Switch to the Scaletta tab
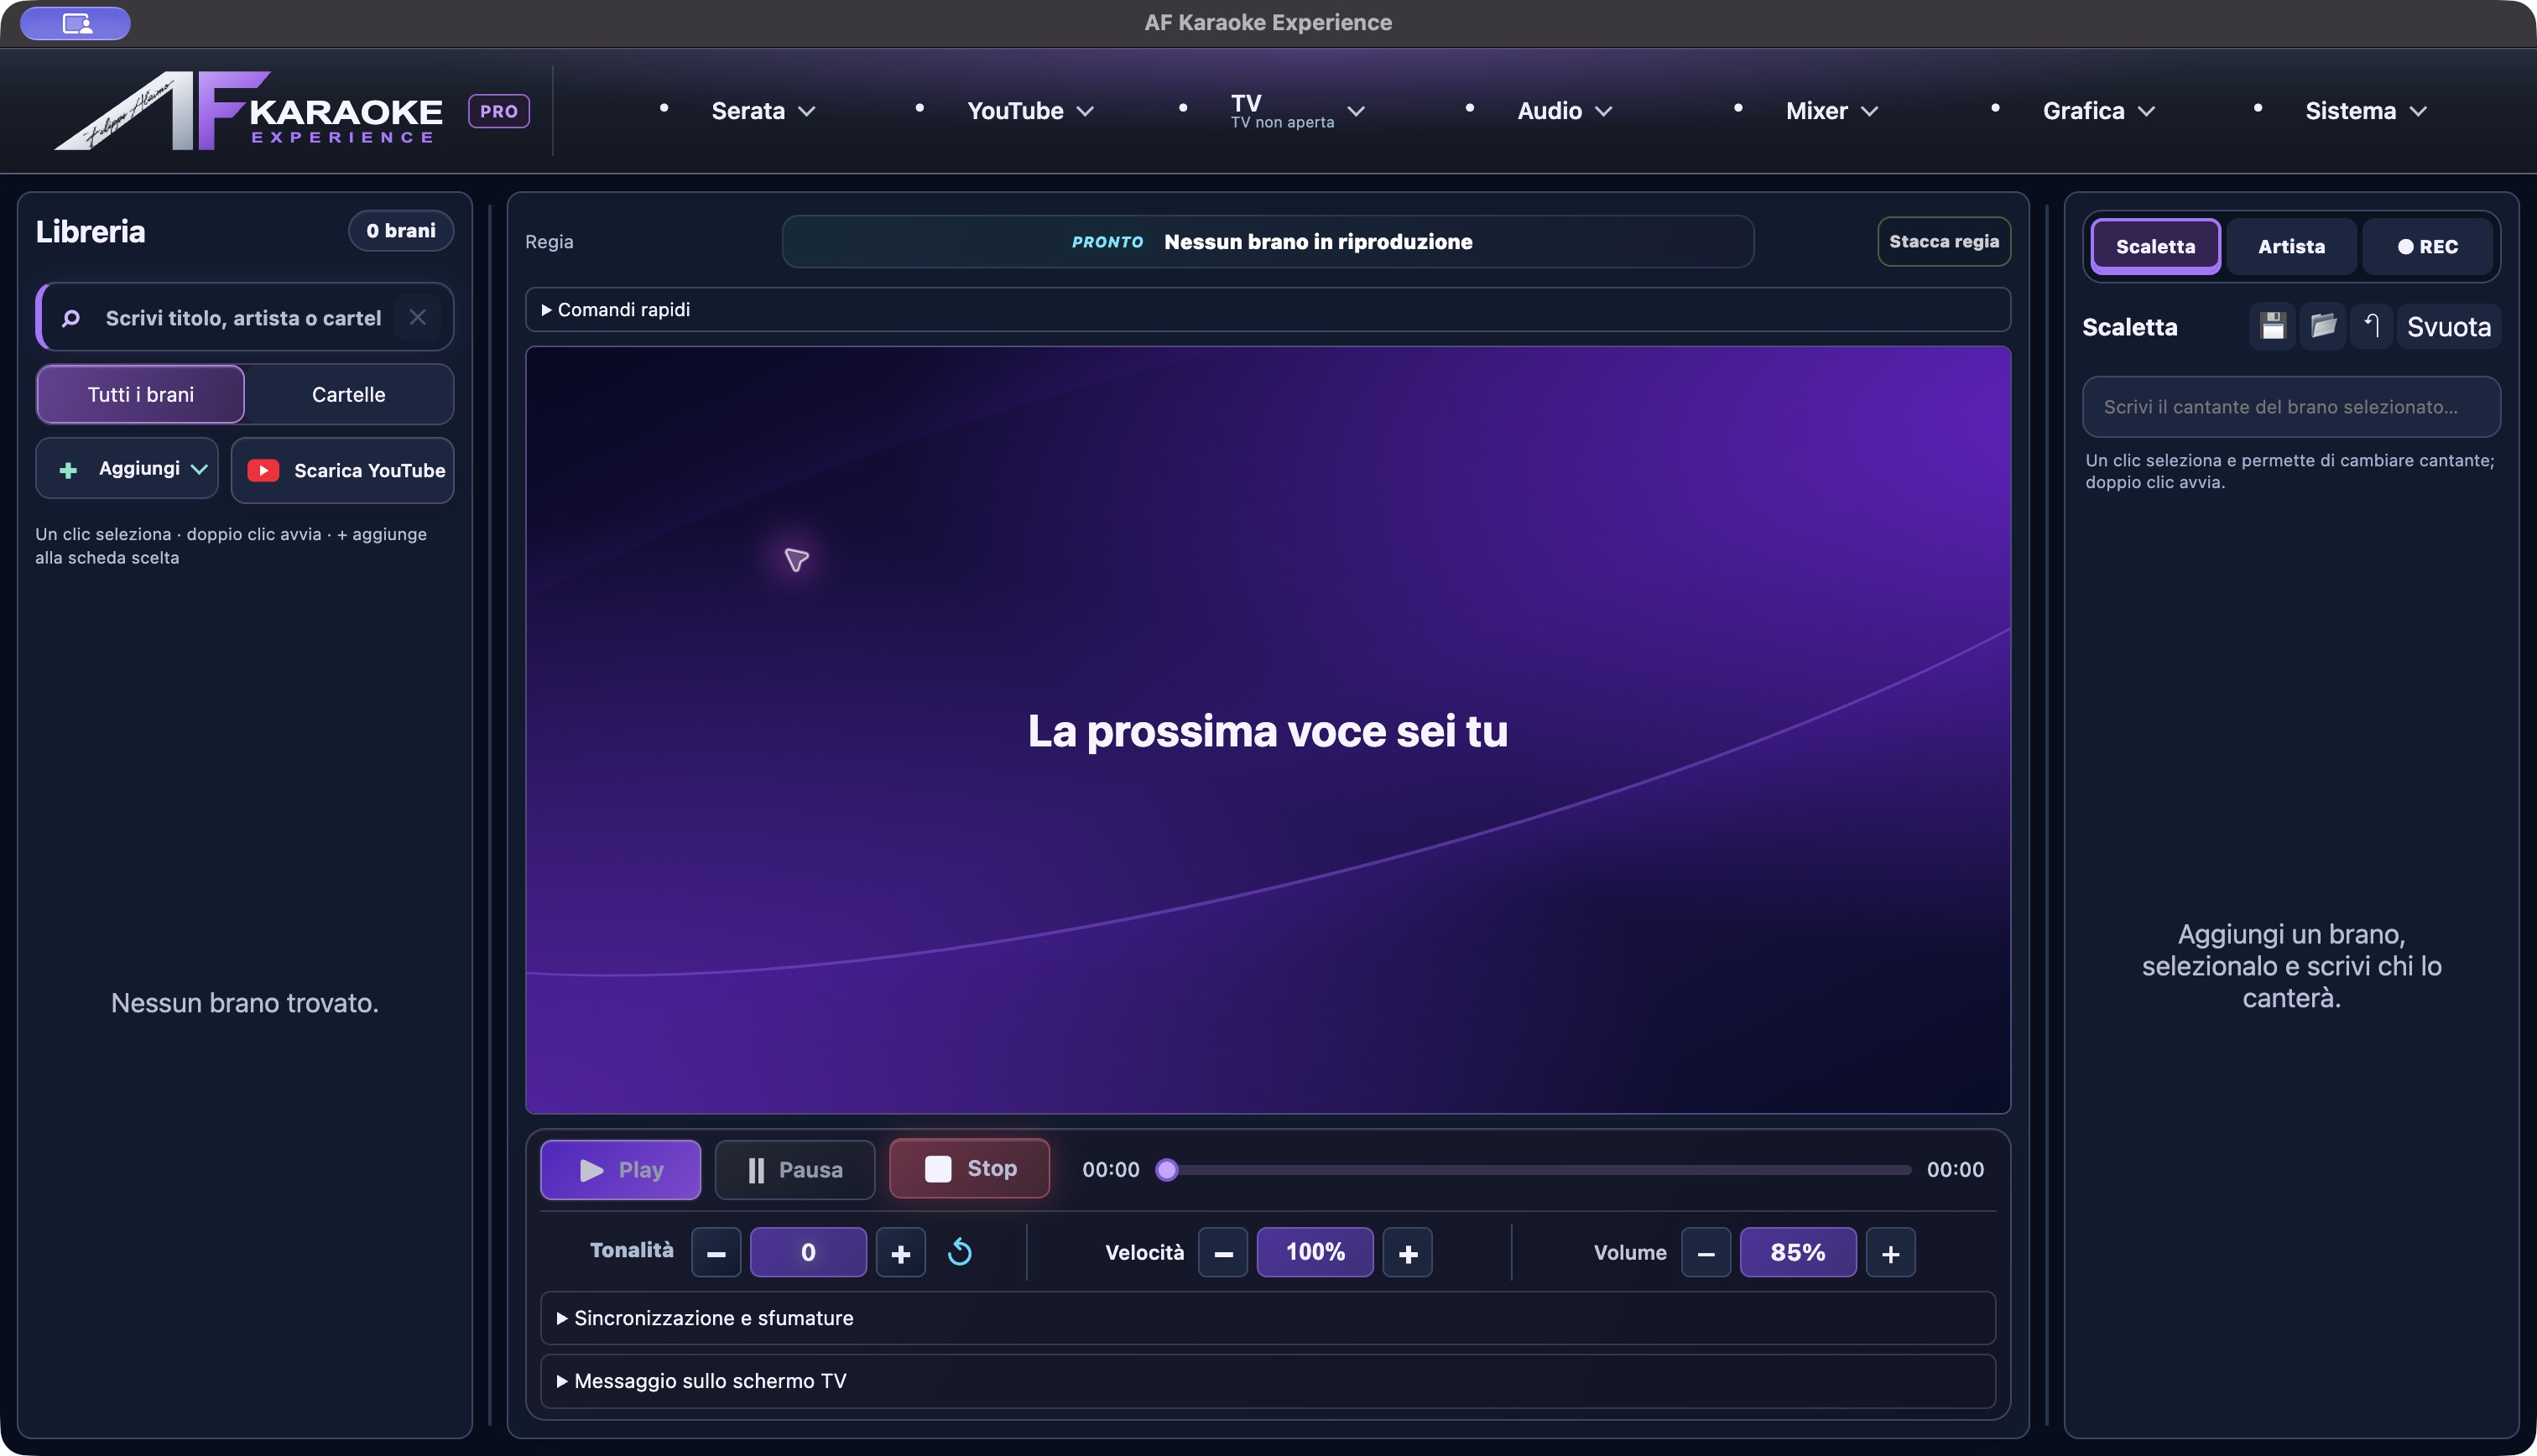The width and height of the screenshot is (2537, 1456). (2155, 246)
